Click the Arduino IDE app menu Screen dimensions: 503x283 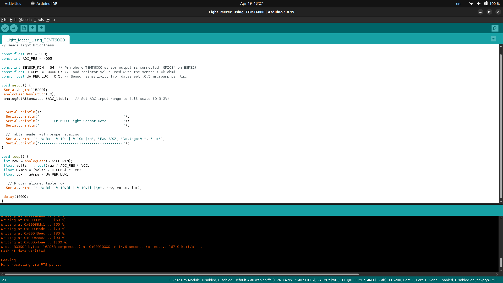tap(44, 3)
